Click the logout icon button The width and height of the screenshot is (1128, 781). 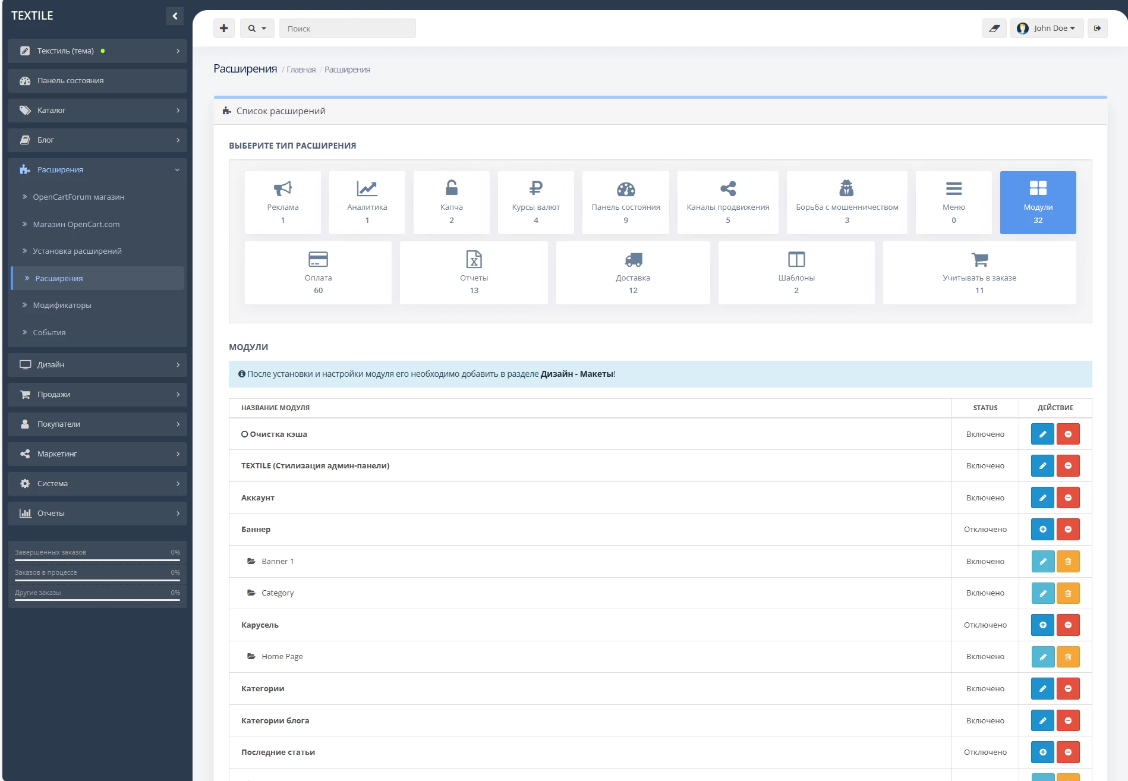click(1098, 28)
